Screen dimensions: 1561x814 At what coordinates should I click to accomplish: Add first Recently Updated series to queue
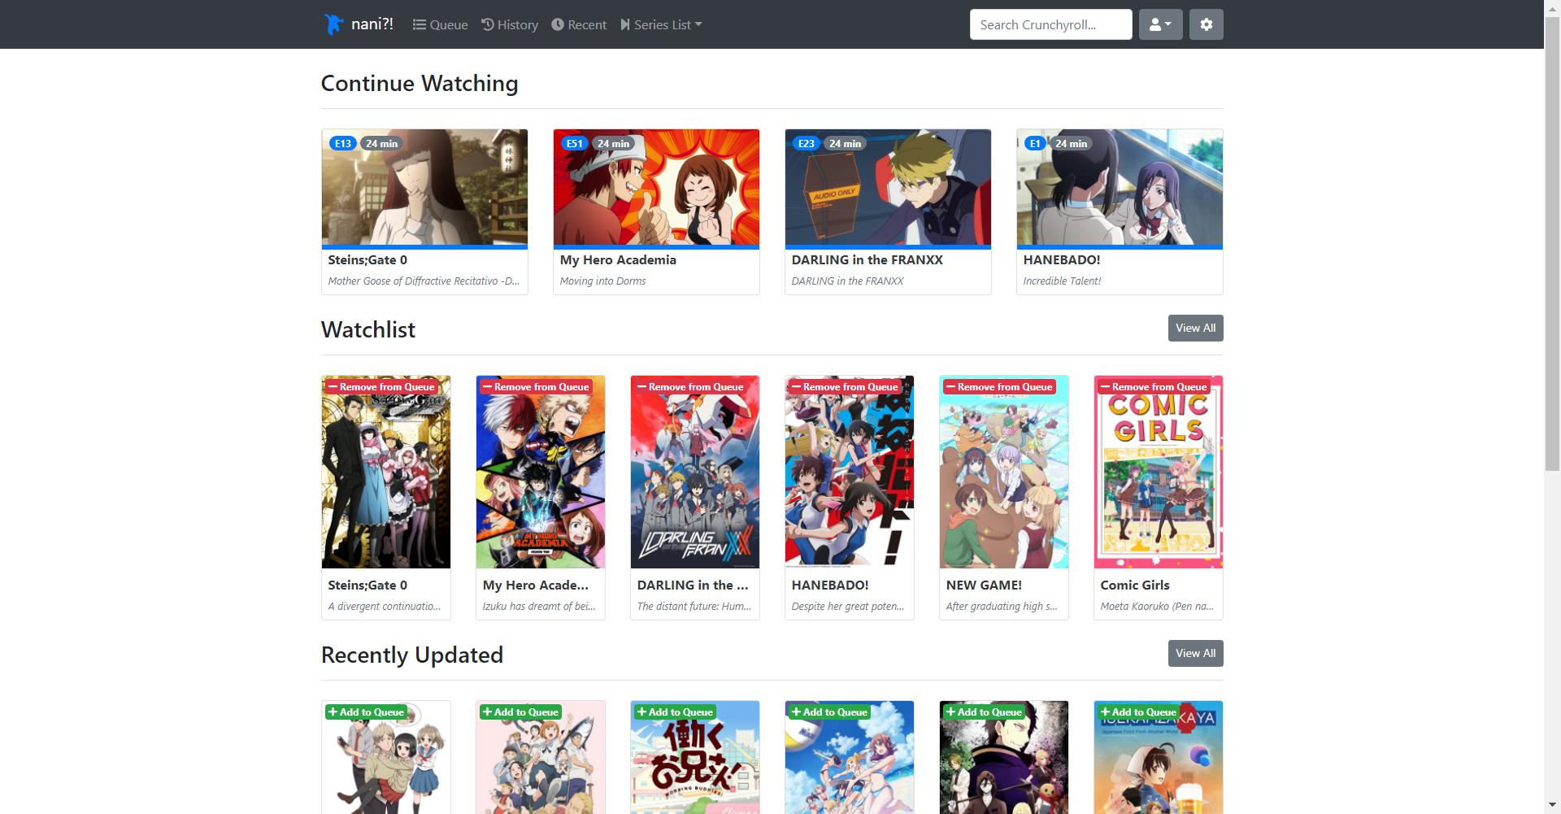366,712
